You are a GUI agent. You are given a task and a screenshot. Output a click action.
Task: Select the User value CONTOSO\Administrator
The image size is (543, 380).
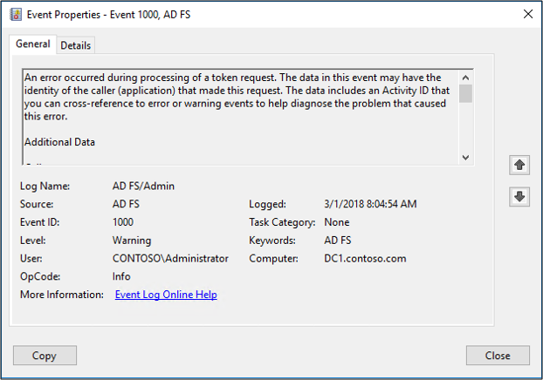[170, 258]
